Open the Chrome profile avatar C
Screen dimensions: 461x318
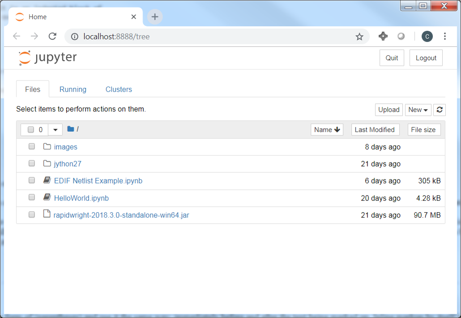[427, 36]
